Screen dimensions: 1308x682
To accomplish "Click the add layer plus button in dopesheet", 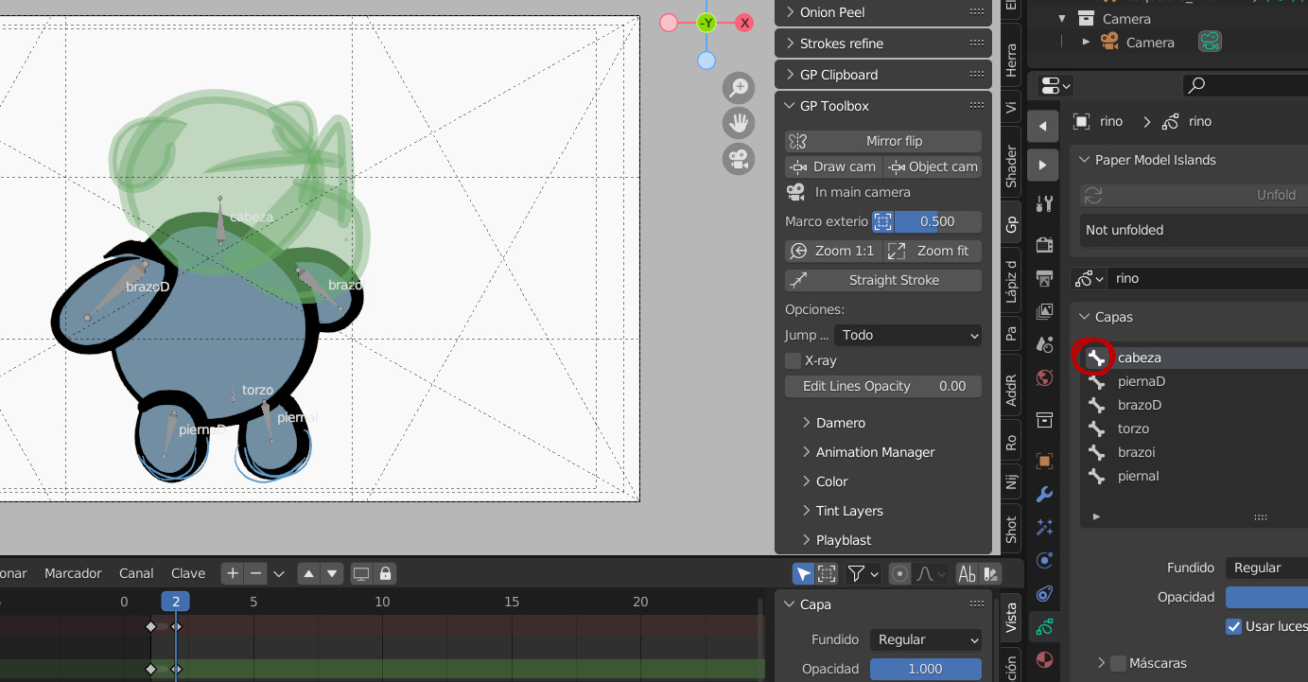I will tap(233, 573).
